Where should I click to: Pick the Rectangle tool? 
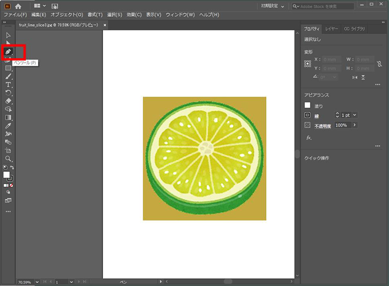8,68
